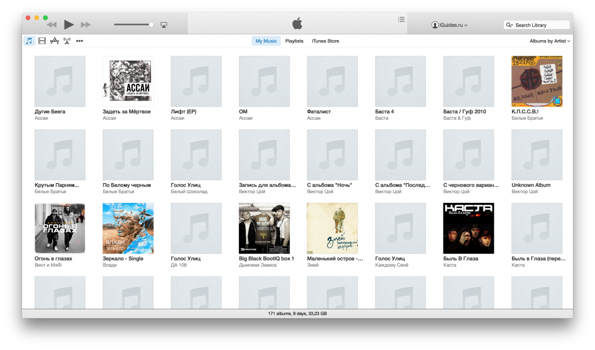Image resolution: width=595 pixels, height=350 pixels.
Task: Adjust the volume slider knob
Action: tap(151, 24)
